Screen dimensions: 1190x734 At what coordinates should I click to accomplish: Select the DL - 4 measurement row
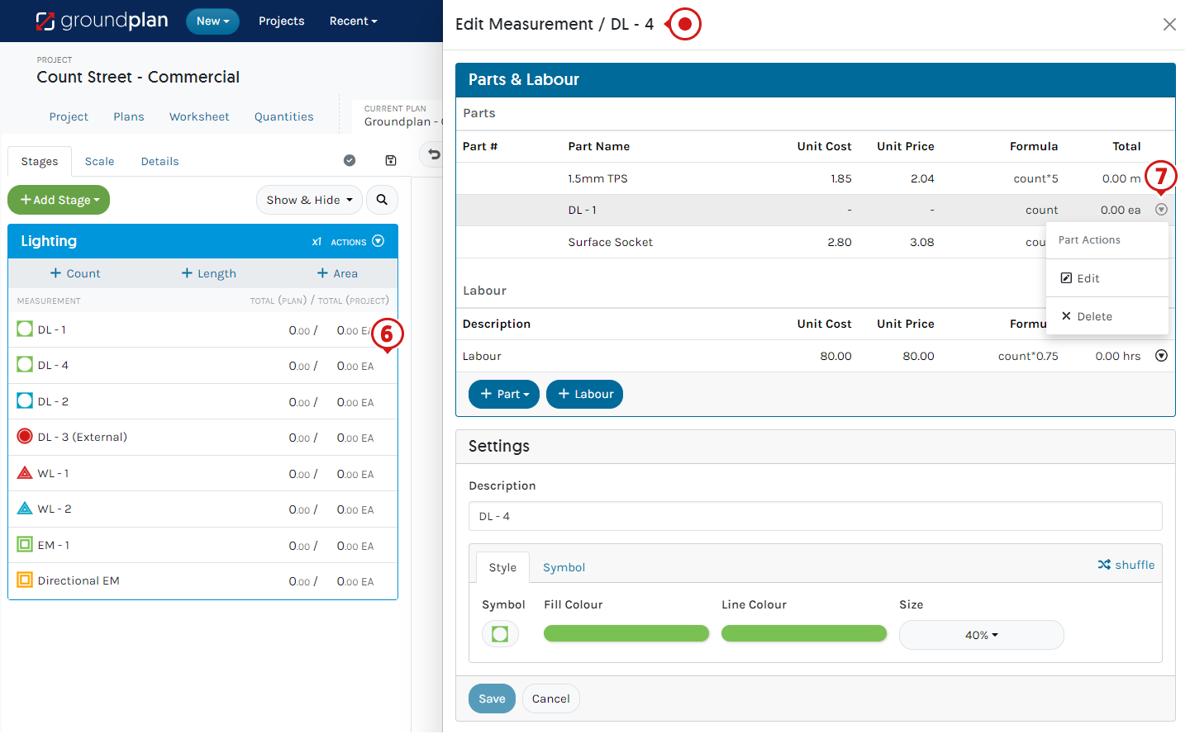(x=202, y=366)
